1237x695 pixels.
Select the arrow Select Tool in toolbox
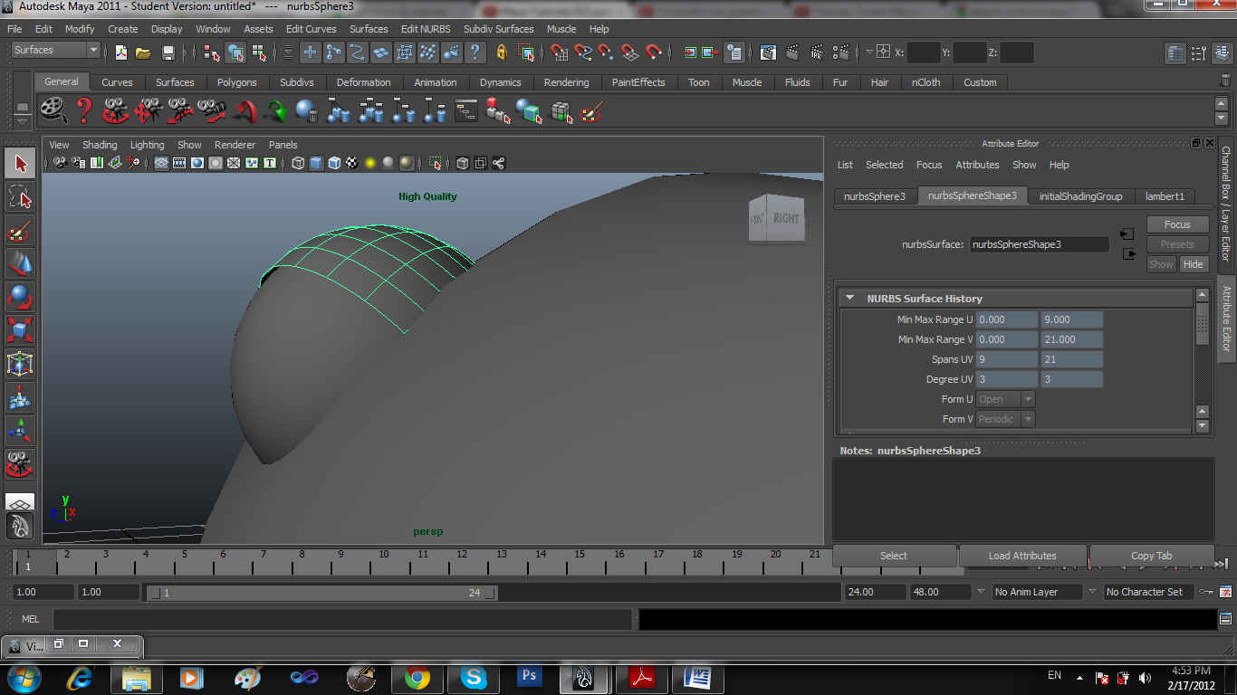point(20,163)
